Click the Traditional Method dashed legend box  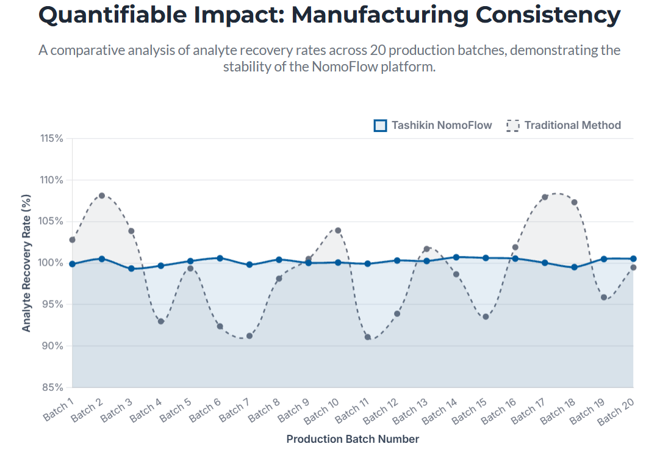coord(513,126)
